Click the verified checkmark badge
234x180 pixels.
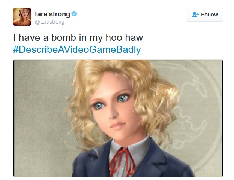(74, 14)
